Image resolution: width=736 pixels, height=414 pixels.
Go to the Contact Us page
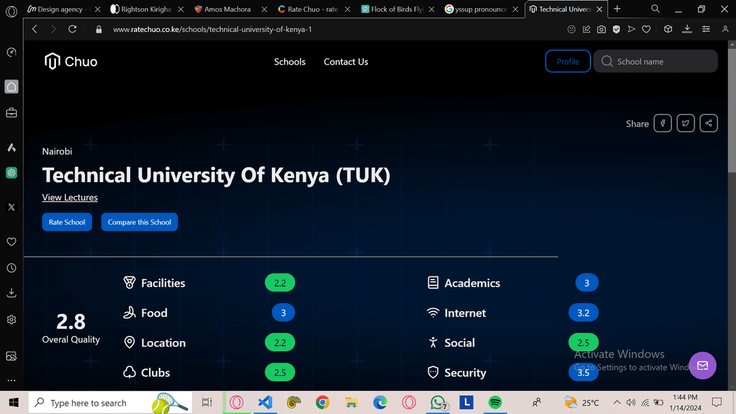[x=346, y=61]
